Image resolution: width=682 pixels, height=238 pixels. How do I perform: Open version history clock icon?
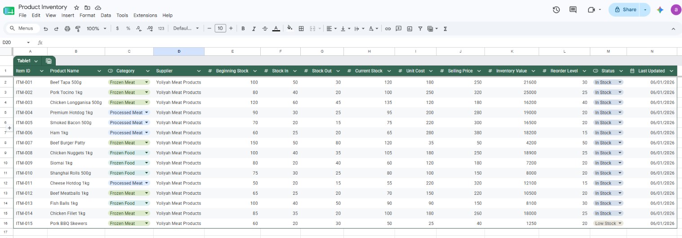pos(556,9)
